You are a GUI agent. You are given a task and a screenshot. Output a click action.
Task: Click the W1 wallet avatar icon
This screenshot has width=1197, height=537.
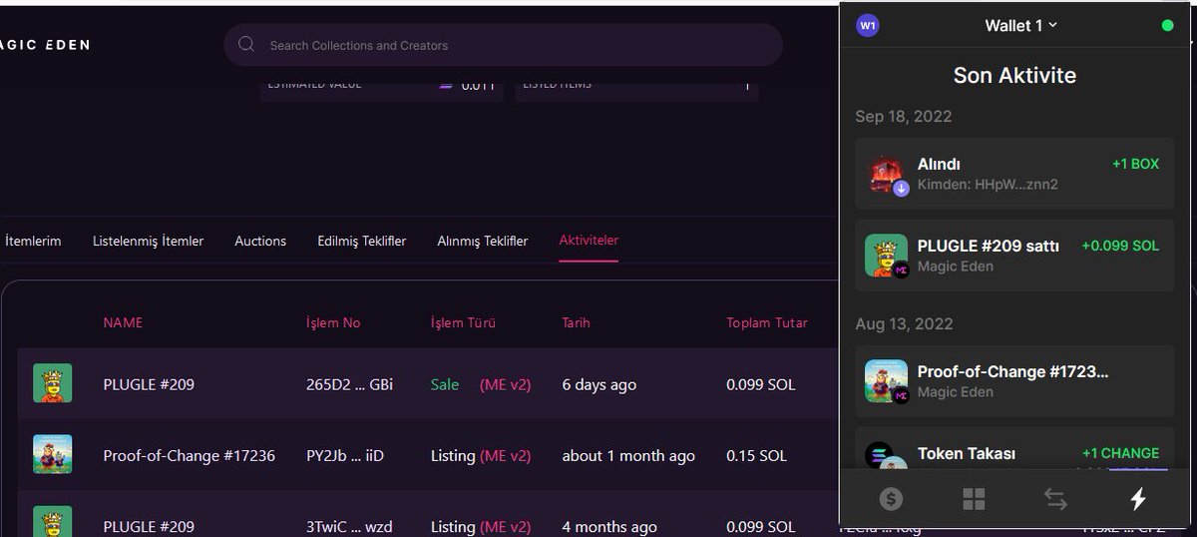pos(868,25)
